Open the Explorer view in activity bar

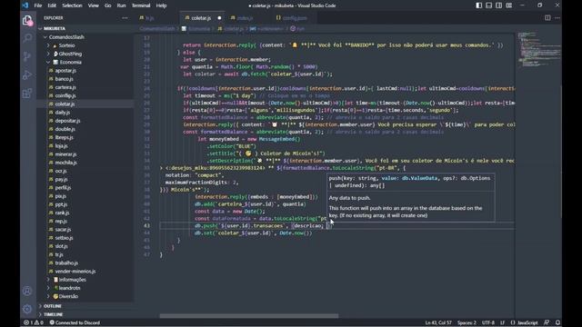[27, 20]
